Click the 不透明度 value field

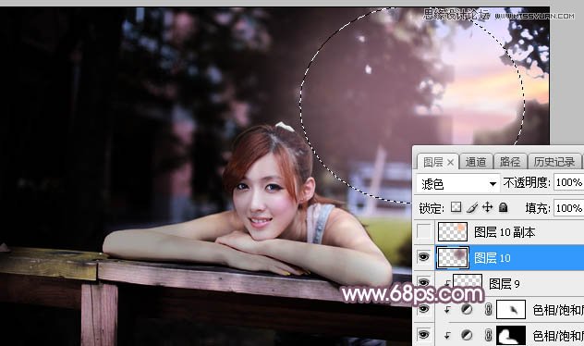[568, 182]
